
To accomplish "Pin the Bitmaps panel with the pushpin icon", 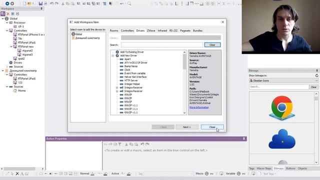I will tap(316, 70).
